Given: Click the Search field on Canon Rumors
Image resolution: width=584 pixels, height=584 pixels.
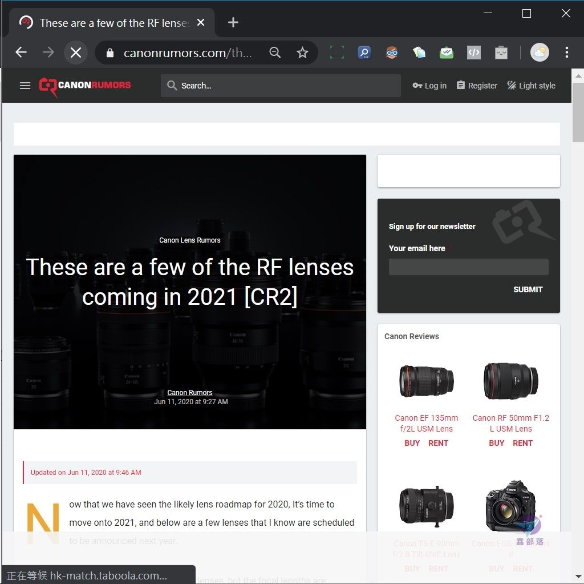Looking at the screenshot, I should point(281,86).
